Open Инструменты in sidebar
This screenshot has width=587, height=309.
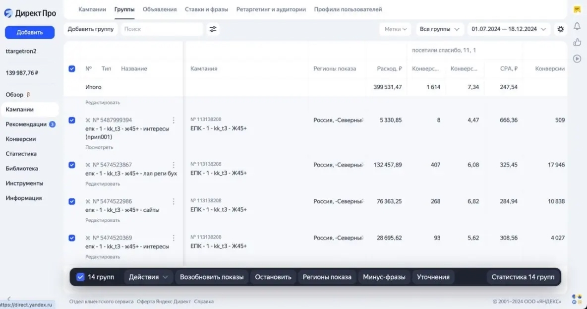(x=24, y=184)
